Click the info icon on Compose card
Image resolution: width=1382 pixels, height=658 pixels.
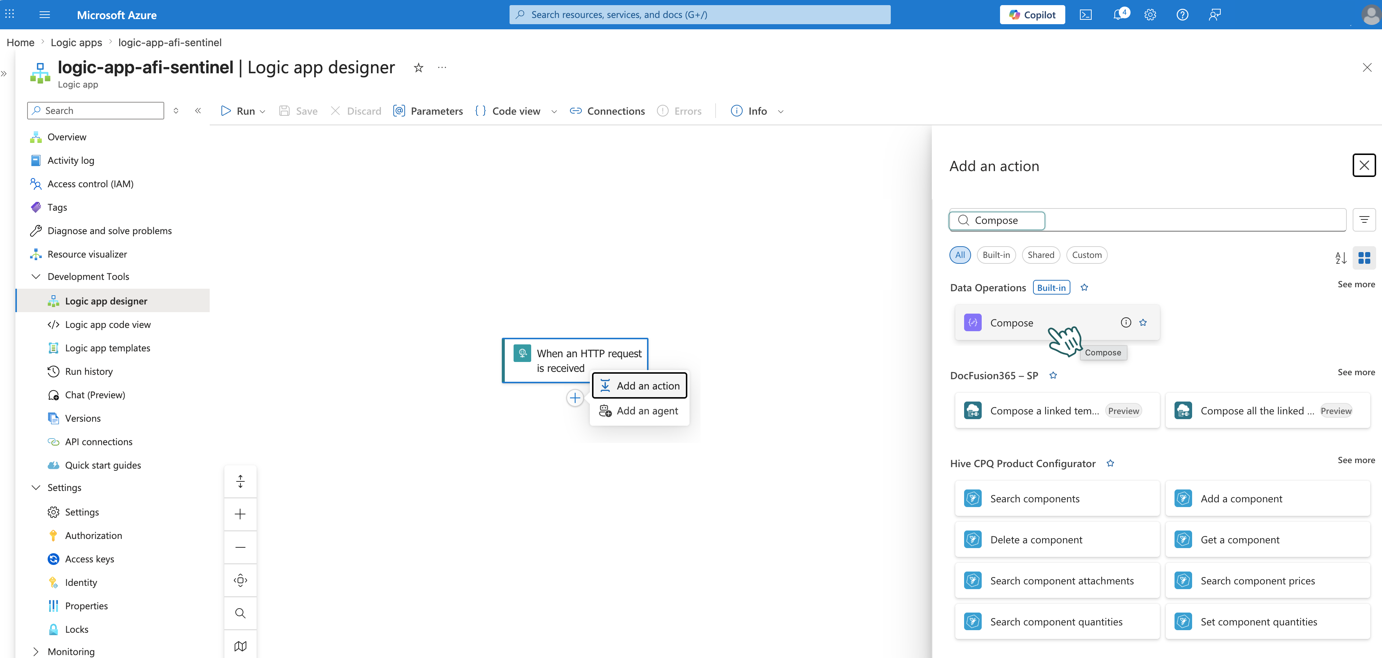1125,322
